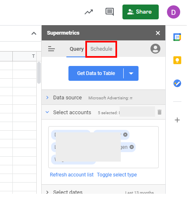Image resolution: width=188 pixels, height=202 pixels.
Task: Expand the Select dates section
Action: 47,192
